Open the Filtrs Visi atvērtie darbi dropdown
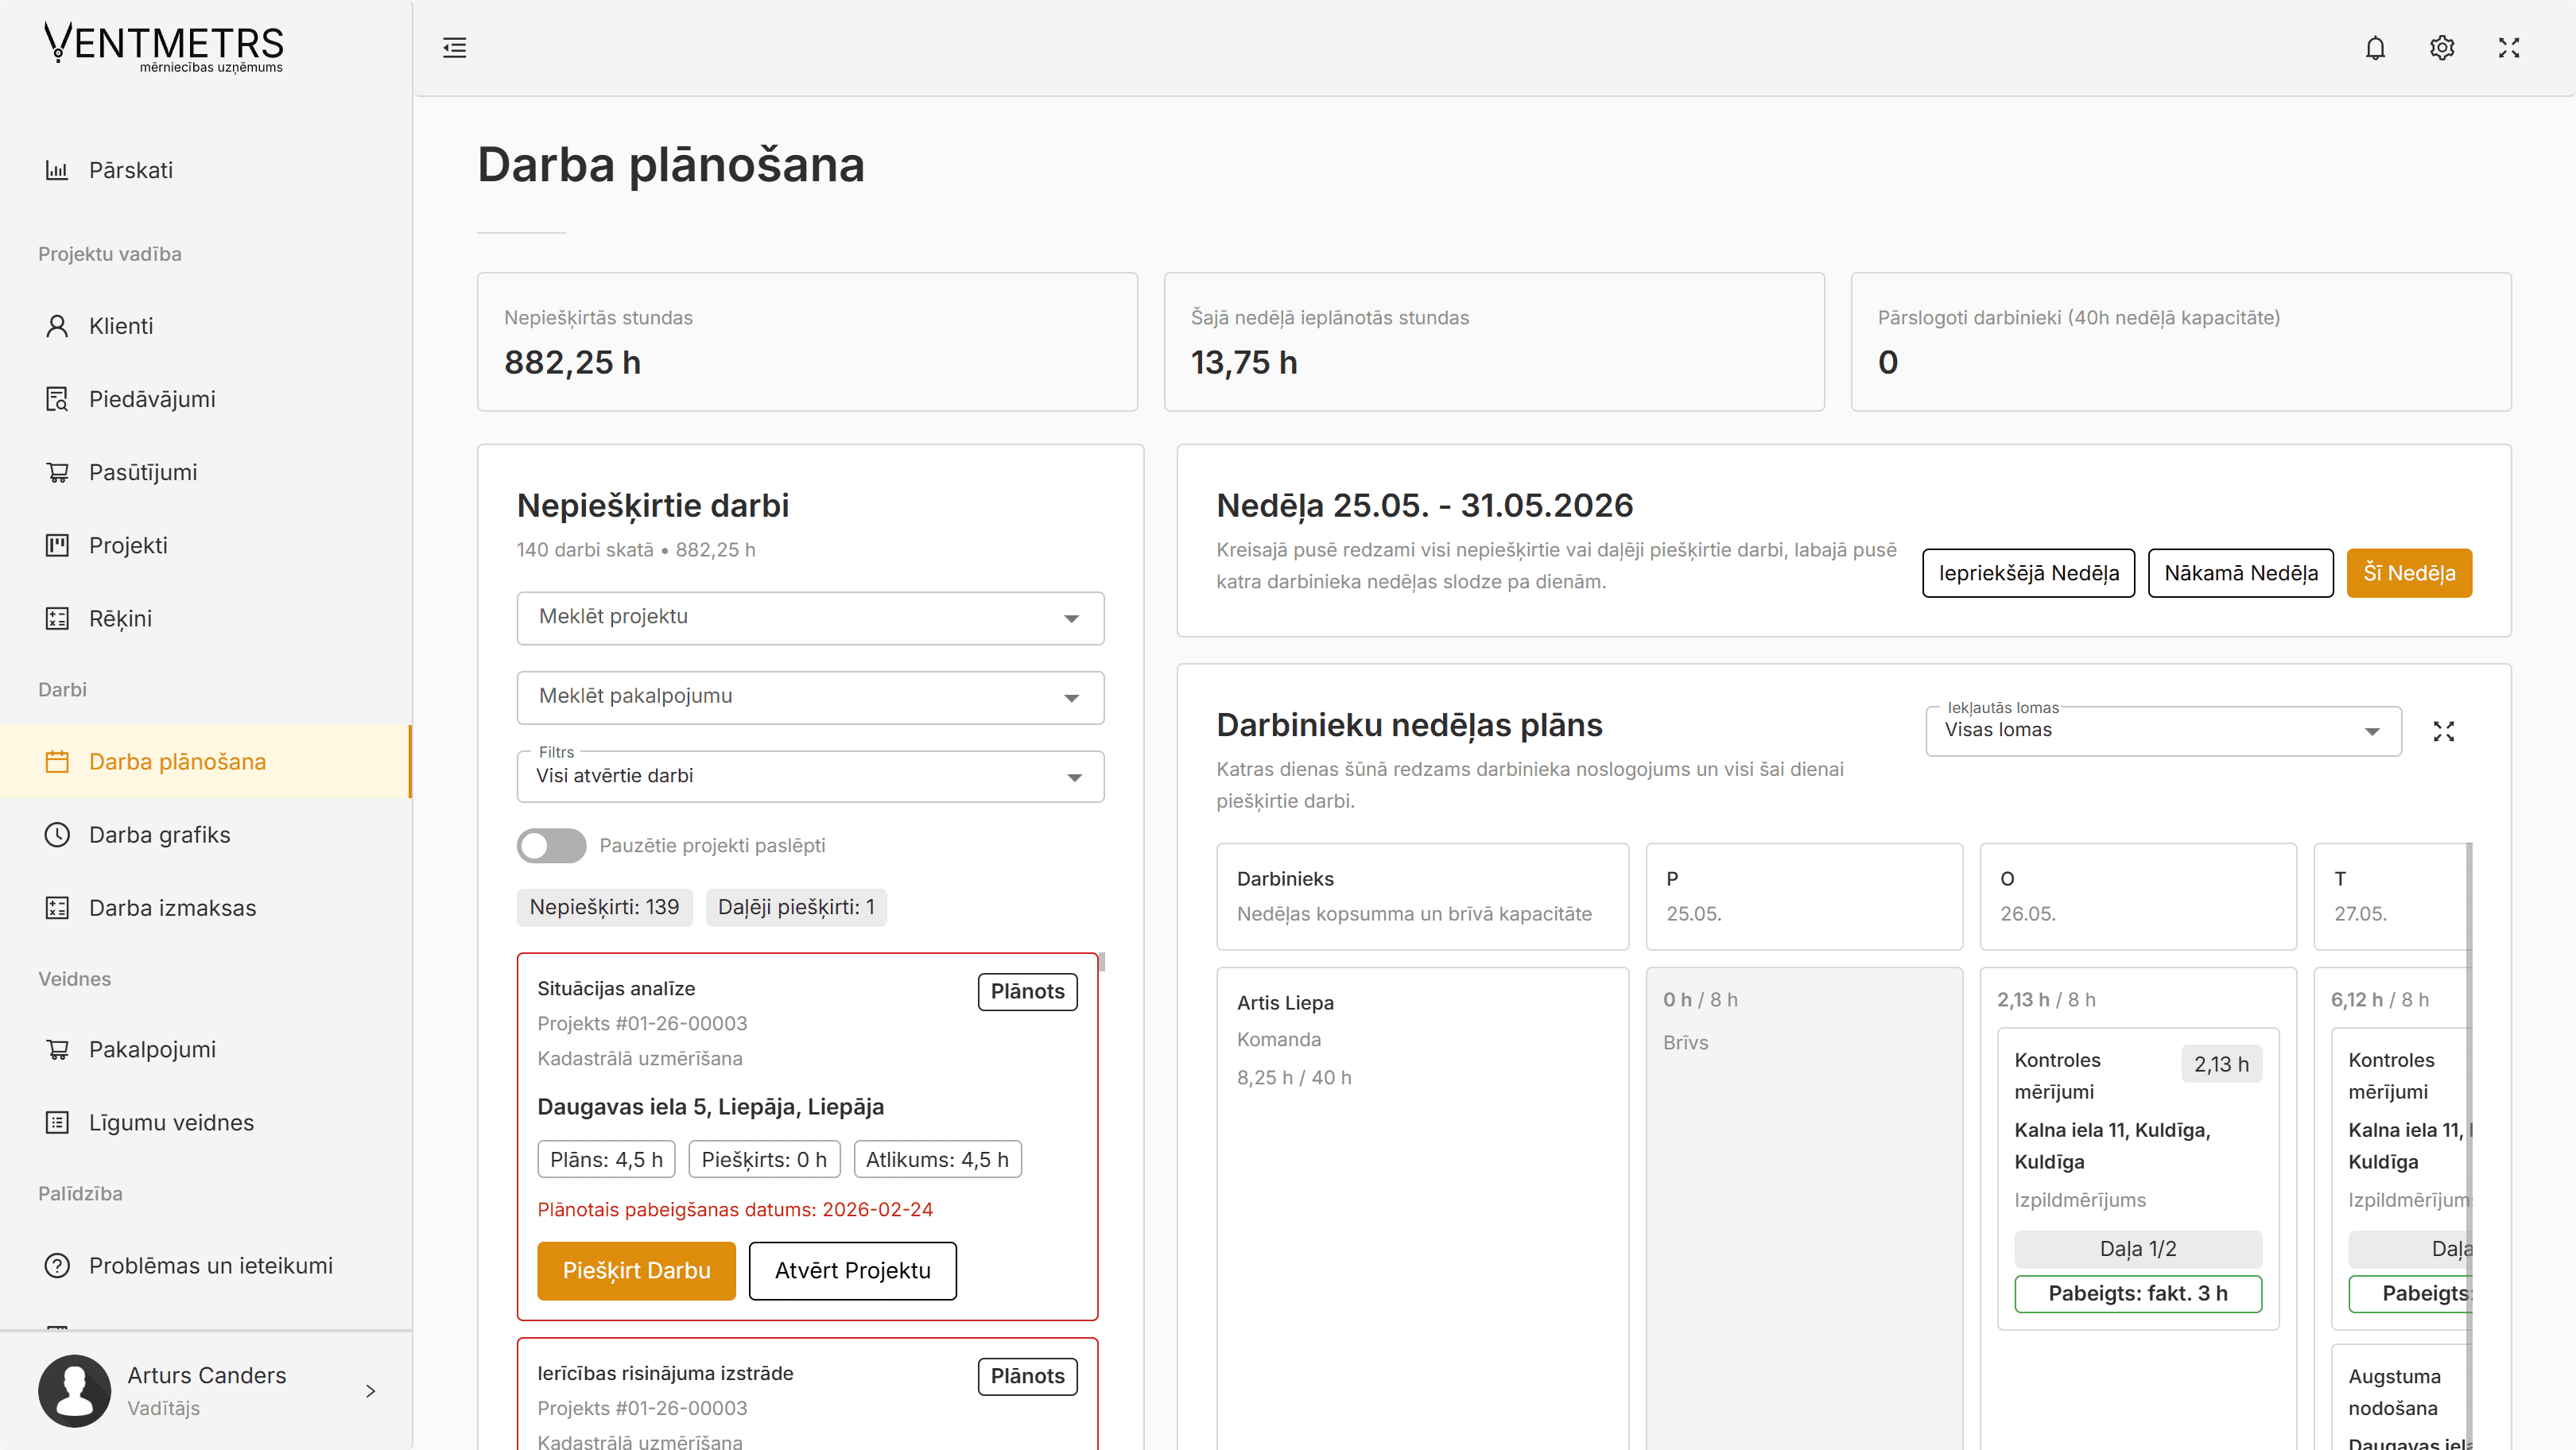Screen dimensions: 2576x1450 810,776
